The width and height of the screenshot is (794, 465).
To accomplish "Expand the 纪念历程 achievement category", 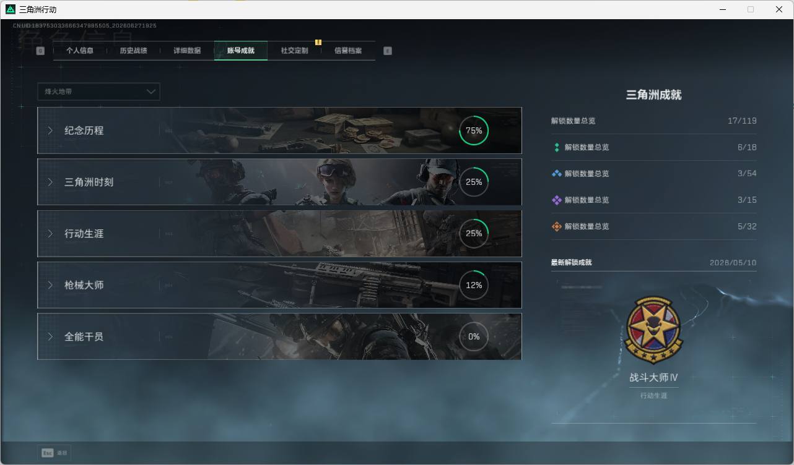I will pyautogui.click(x=279, y=130).
